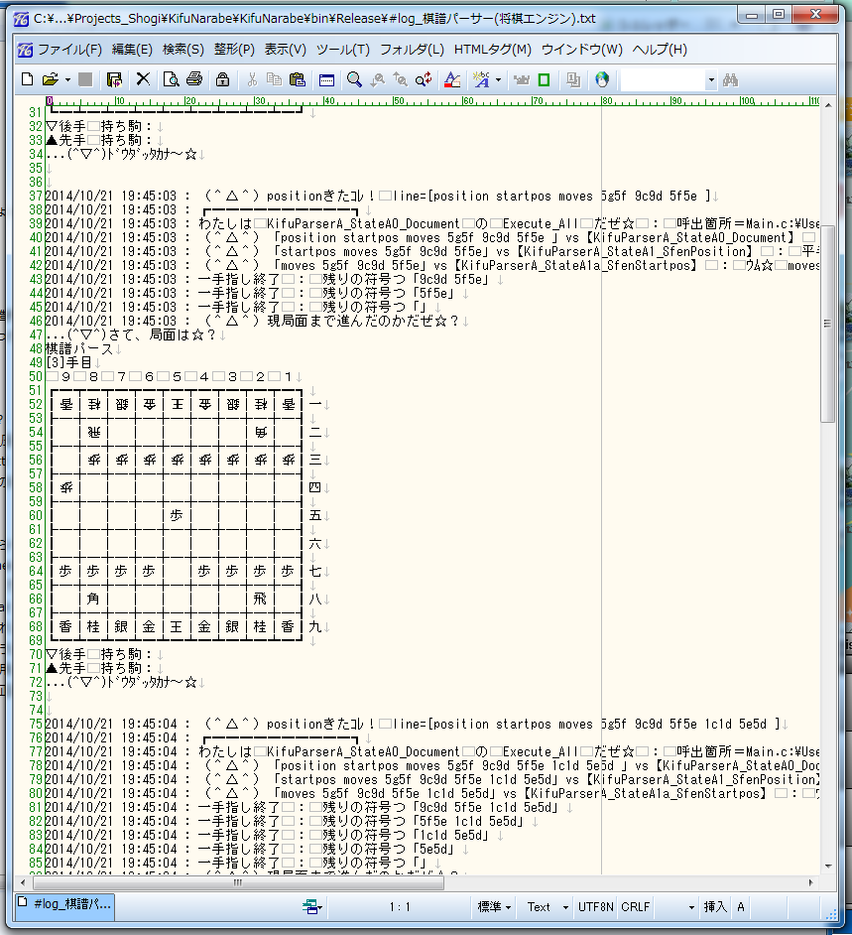Click the horizontal scrollbar left arrow
This screenshot has height=935, width=852.
(23, 882)
